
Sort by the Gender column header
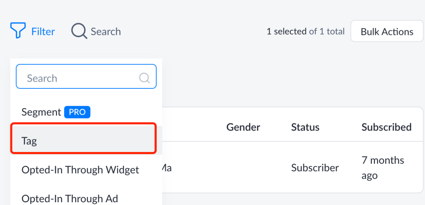tap(243, 127)
